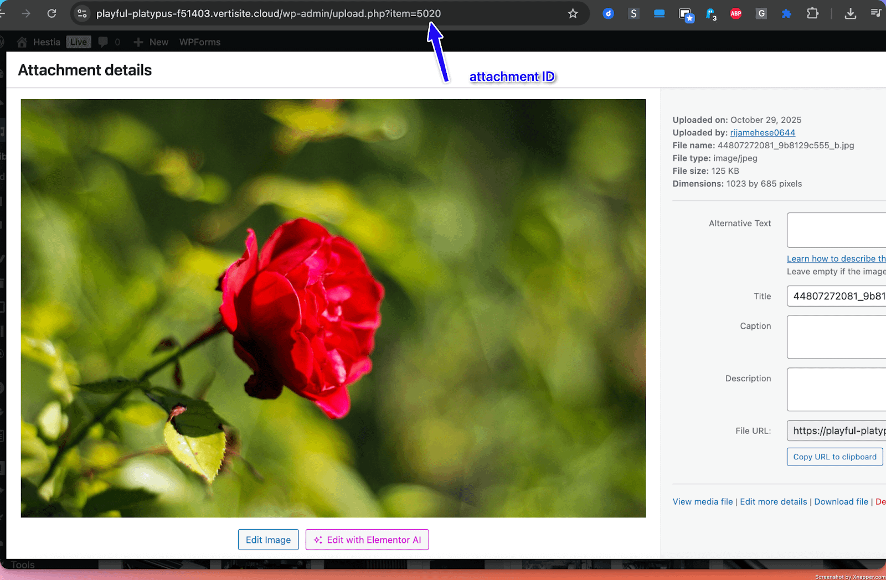Open comments bubble in WordPress admin bar
886x580 pixels.
point(103,42)
